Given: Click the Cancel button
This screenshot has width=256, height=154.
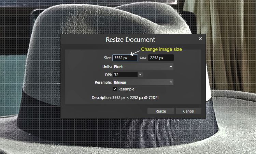Looking at the screenshot, I should tap(188, 111).
